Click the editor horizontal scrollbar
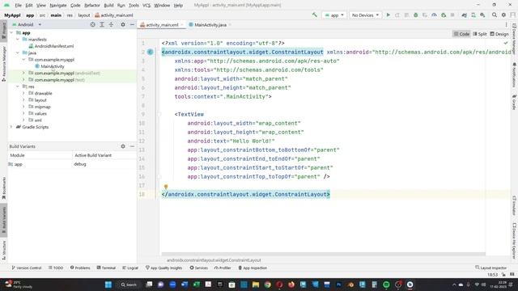Image resolution: width=518 pixels, height=291 pixels. (323, 254)
